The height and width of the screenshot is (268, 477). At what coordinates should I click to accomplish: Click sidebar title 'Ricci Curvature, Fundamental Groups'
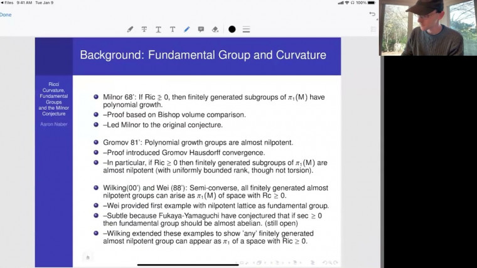(x=53, y=99)
